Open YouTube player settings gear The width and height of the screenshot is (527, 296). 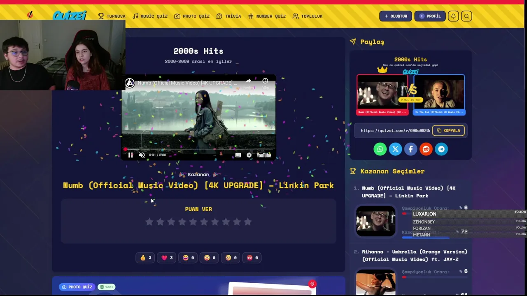tap(249, 155)
